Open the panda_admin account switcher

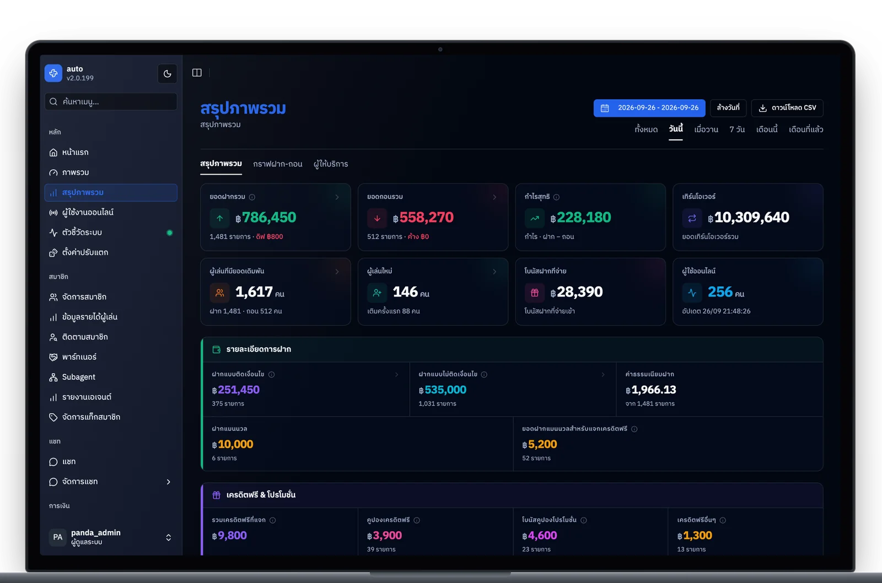click(111, 537)
